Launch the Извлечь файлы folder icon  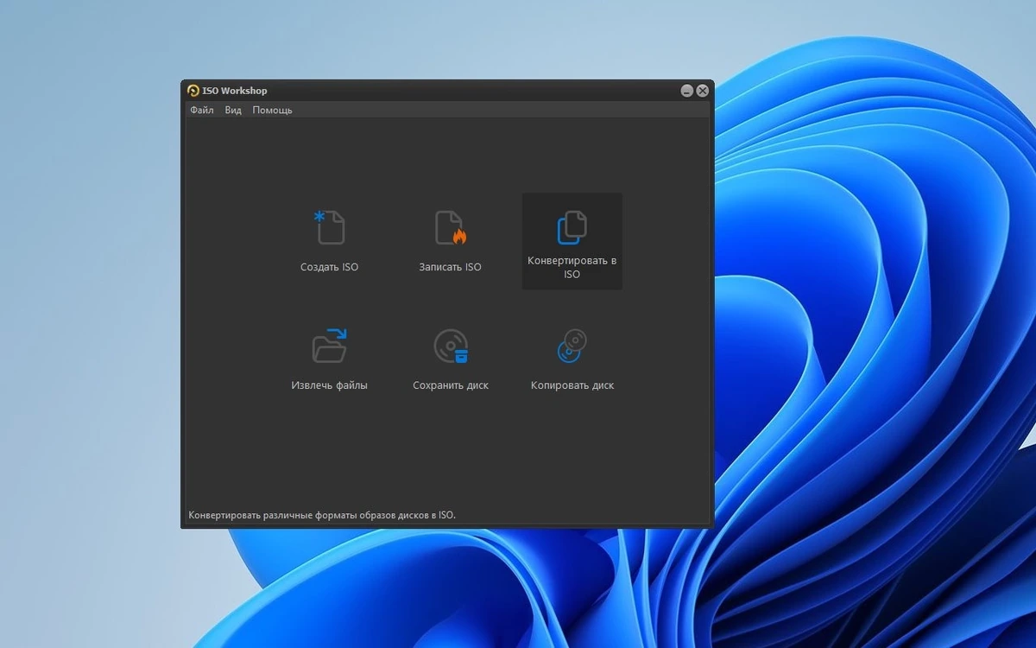(x=329, y=346)
